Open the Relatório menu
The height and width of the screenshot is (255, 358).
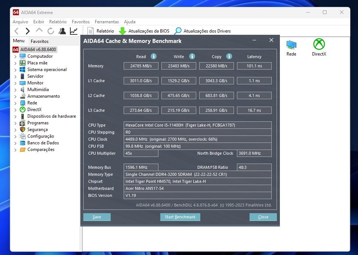(58, 22)
